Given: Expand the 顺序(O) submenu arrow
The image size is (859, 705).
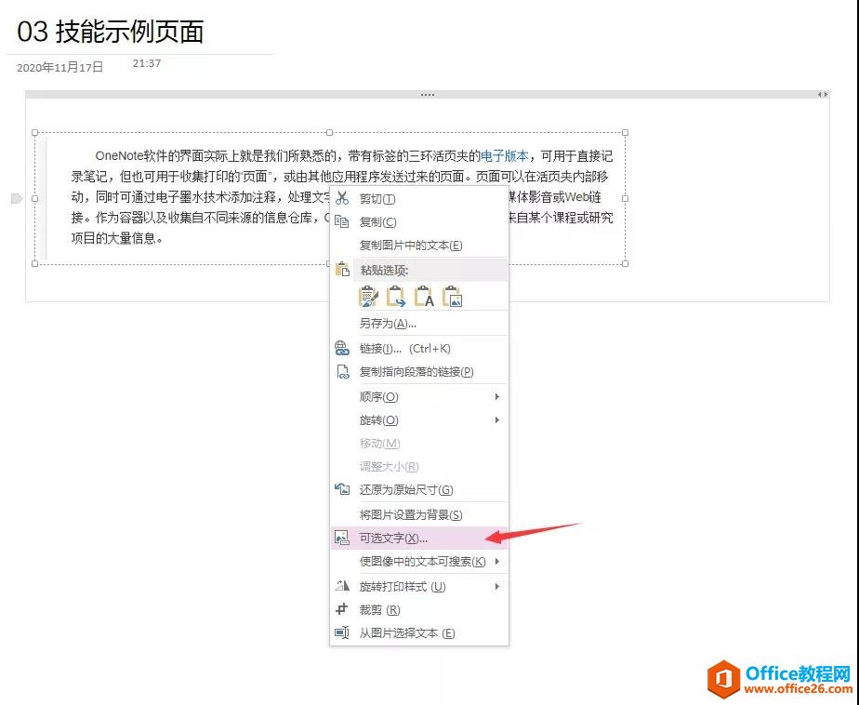Looking at the screenshot, I should tap(496, 396).
